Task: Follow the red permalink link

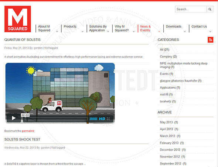Action: coord(28,131)
